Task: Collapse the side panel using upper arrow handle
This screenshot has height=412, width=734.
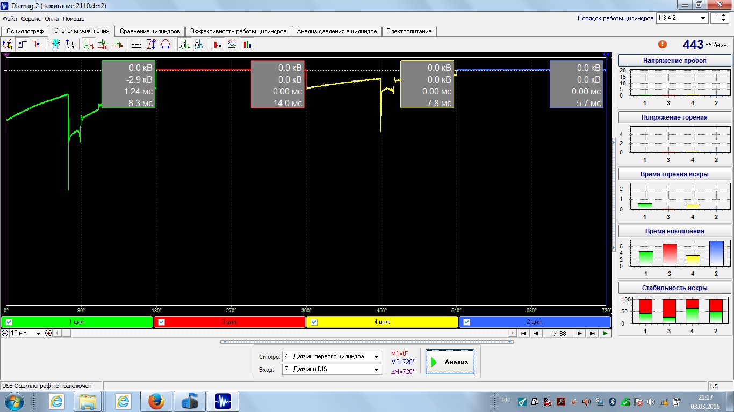Action: (614, 142)
